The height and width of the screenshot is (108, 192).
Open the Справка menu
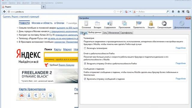[59, 3]
